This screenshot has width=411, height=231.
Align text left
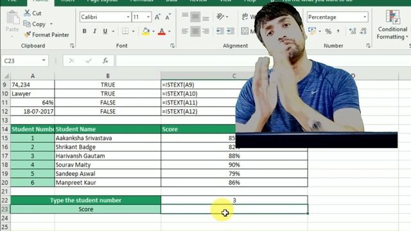click(185, 31)
